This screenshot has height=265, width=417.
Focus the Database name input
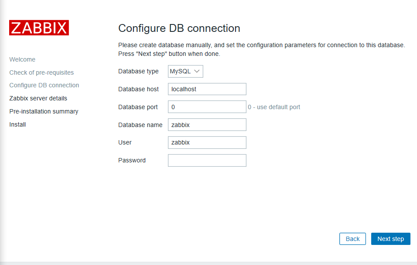tap(207, 125)
